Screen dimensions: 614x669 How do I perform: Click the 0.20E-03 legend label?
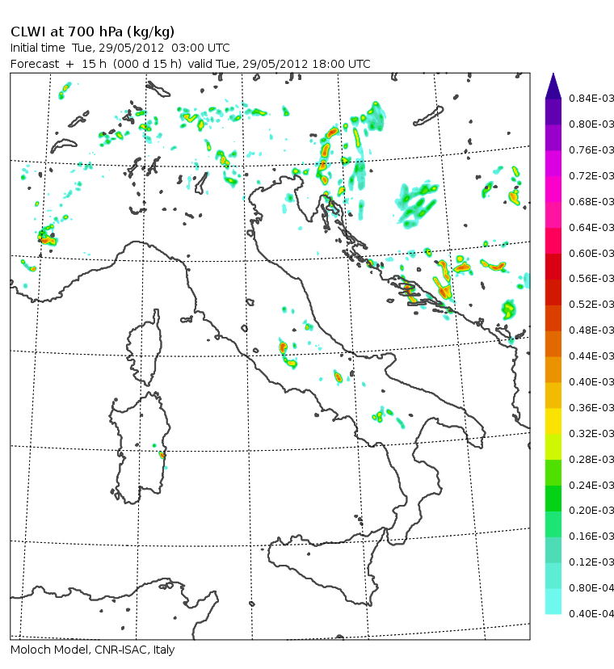pos(591,511)
